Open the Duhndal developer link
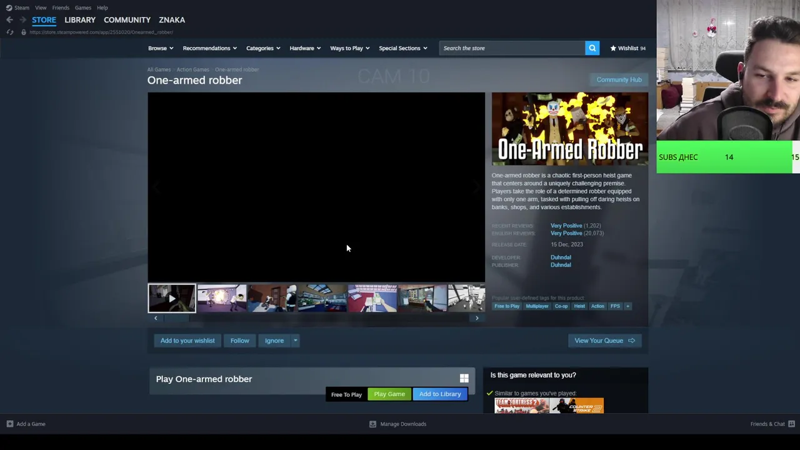Viewport: 800px width, 450px height. pyautogui.click(x=561, y=257)
